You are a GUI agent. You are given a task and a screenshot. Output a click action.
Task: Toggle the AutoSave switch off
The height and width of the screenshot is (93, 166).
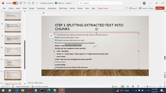[x=15, y=3]
